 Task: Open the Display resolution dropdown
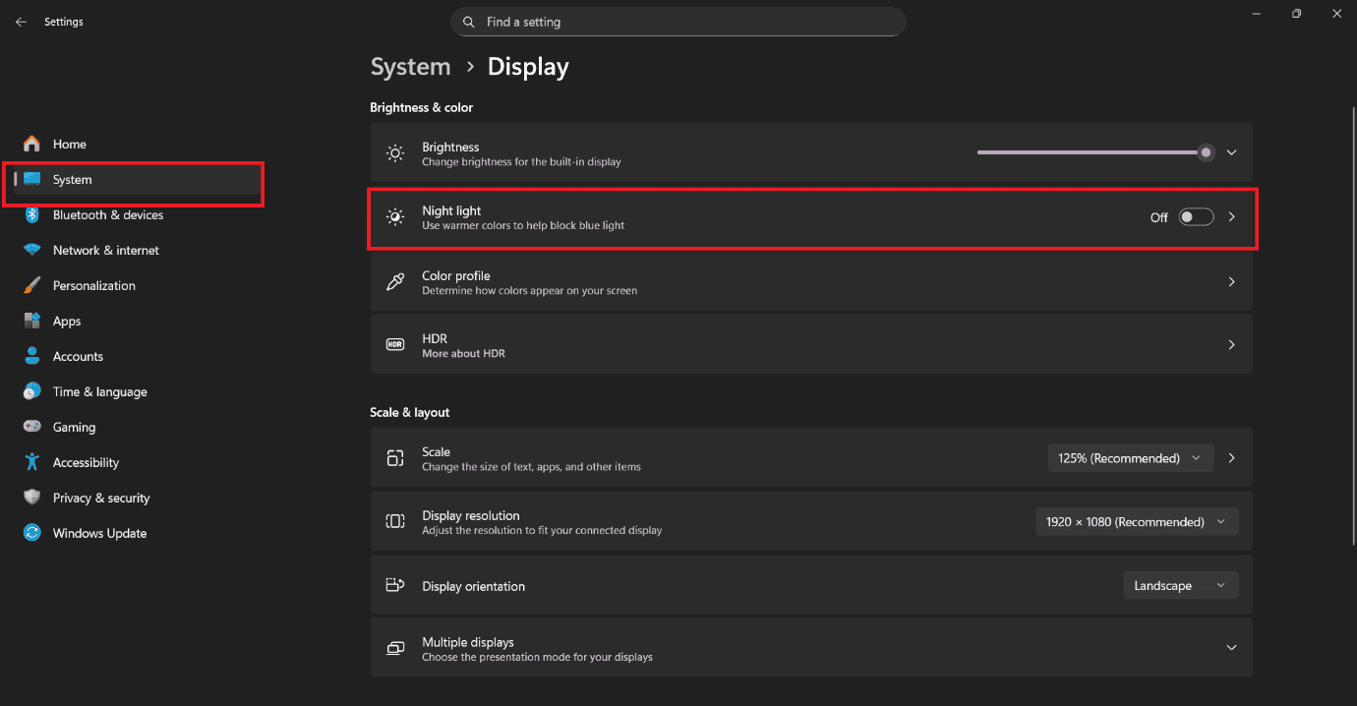point(1137,521)
